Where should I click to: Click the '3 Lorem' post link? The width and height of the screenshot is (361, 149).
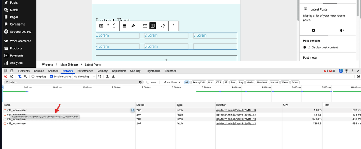200,35
